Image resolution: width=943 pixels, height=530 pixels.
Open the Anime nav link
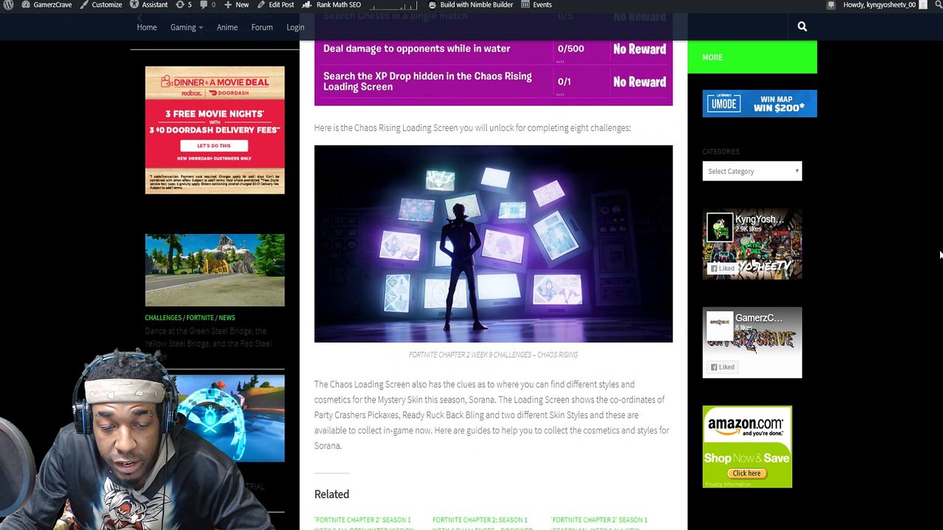point(227,27)
